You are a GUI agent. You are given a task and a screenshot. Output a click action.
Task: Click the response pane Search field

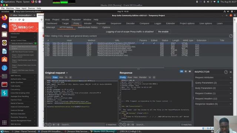(x=157, y=125)
